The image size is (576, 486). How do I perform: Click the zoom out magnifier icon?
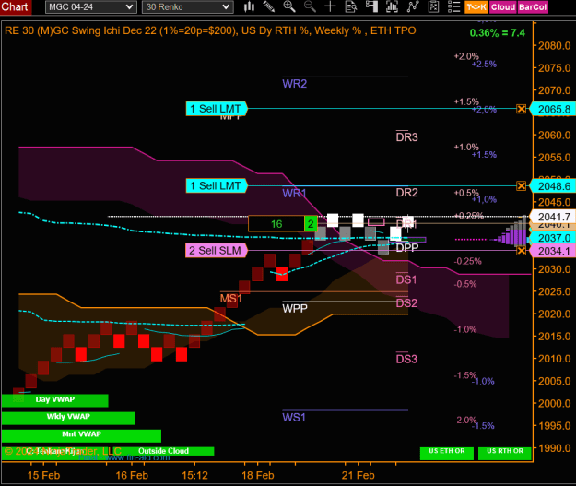coord(310,6)
